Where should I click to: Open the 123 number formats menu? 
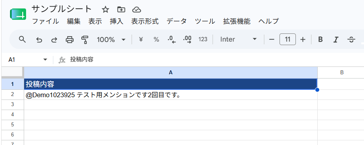203,39
